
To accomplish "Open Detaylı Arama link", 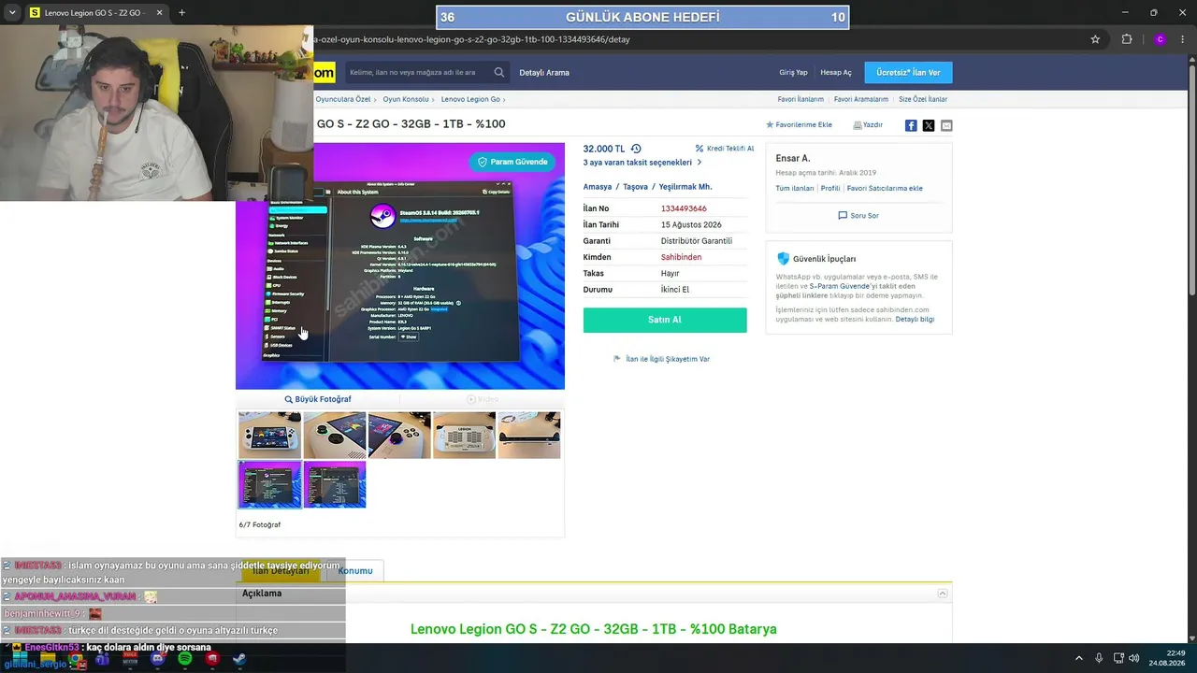I will pyautogui.click(x=544, y=72).
